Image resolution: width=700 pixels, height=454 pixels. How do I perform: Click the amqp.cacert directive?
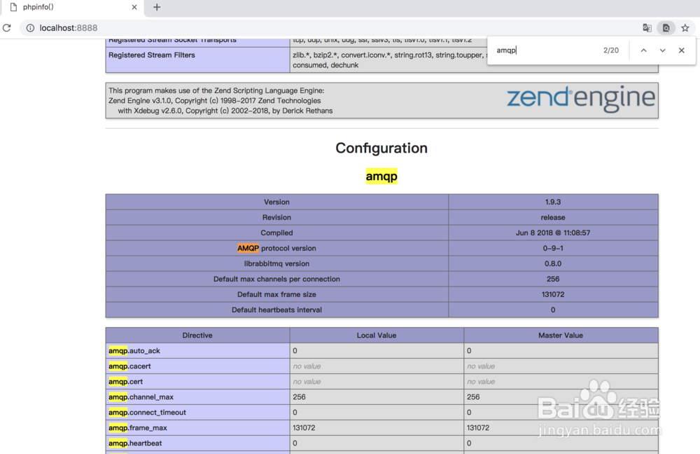coord(129,366)
